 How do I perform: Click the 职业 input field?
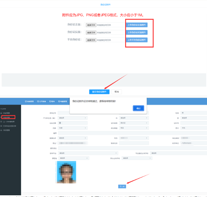coord(73,143)
